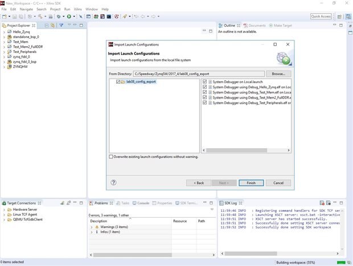Image resolution: width=353 pixels, height=266 pixels.
Task: Click Browse to choose directory
Action: tap(278, 73)
